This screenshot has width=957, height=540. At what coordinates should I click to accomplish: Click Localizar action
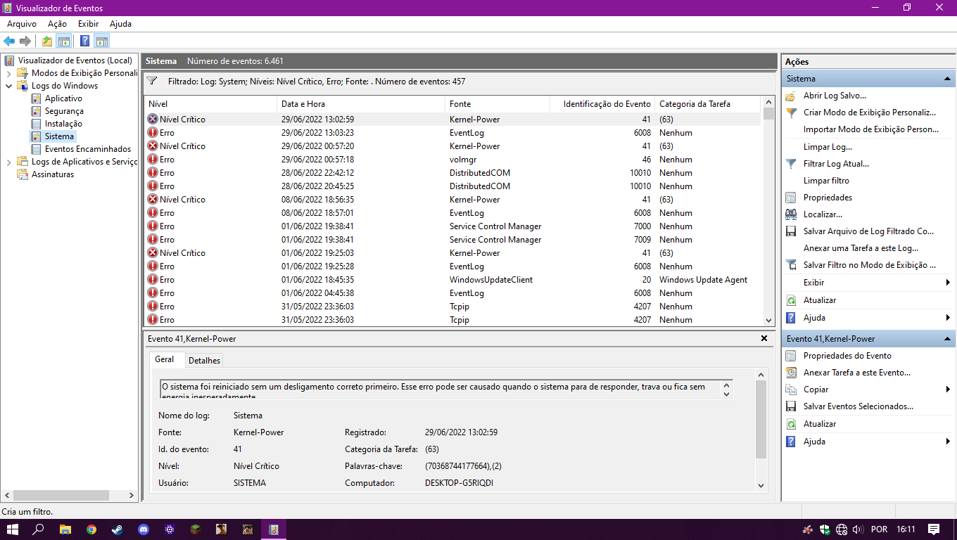pyautogui.click(x=823, y=214)
